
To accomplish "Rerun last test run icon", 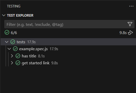I will [130, 33].
